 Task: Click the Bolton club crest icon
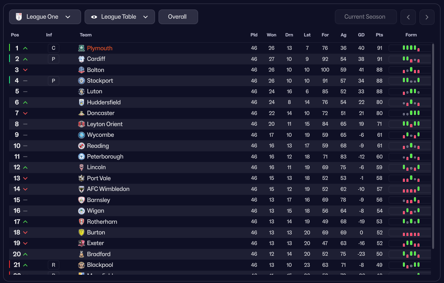coord(81,70)
